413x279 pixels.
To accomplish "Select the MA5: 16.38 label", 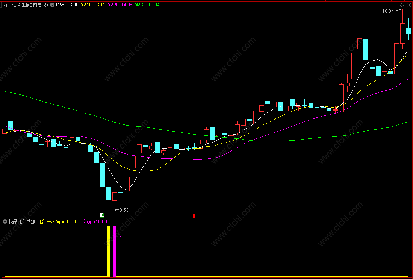I will coord(67,5).
